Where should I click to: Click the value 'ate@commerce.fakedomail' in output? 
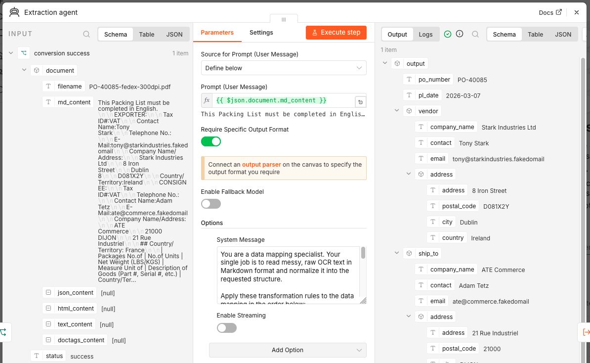click(x=491, y=301)
